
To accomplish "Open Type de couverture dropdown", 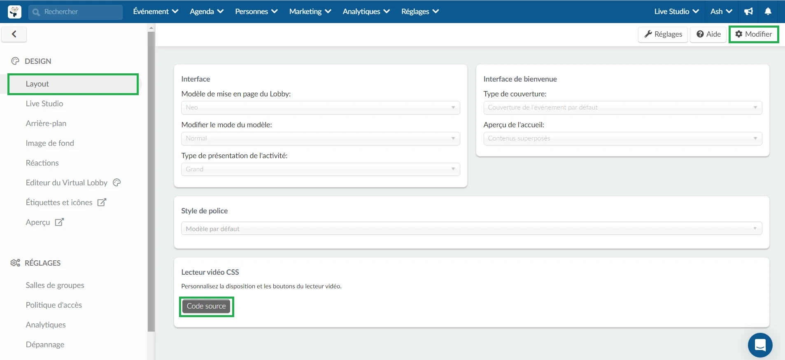I will 623,108.
